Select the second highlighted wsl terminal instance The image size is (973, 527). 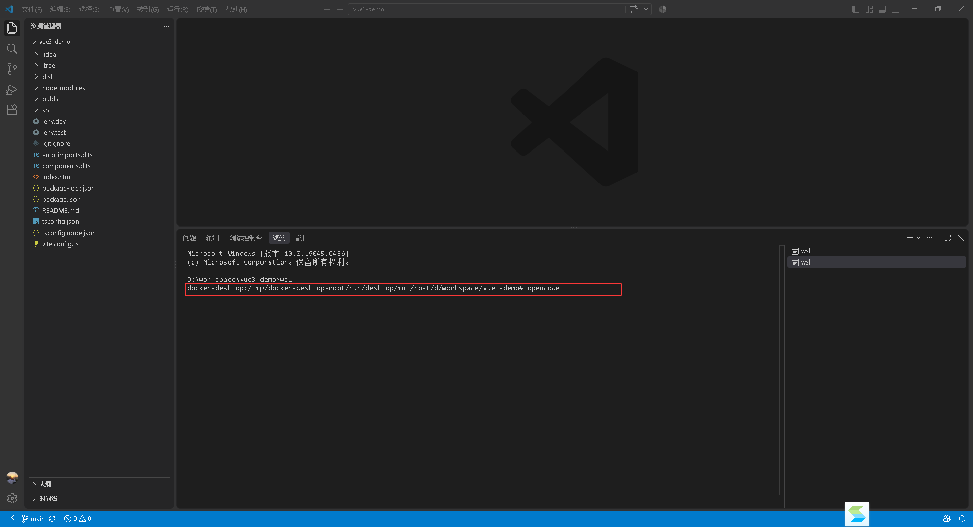(x=876, y=262)
